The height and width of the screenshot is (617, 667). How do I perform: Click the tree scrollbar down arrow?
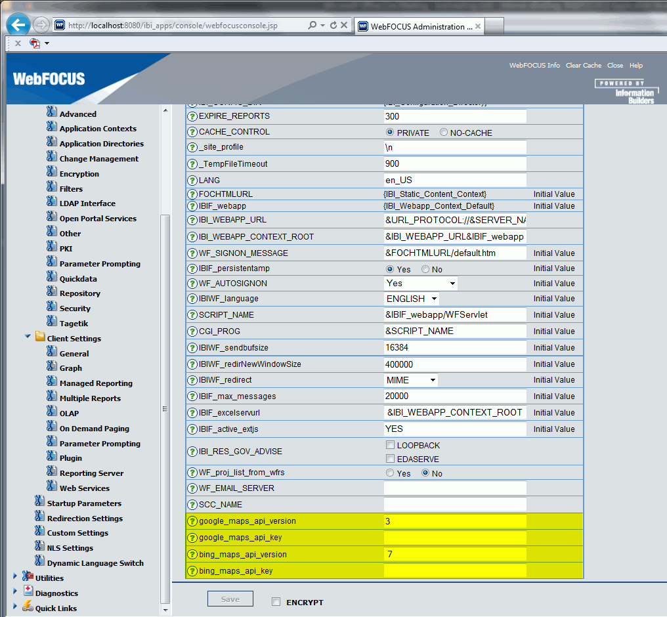(165, 610)
